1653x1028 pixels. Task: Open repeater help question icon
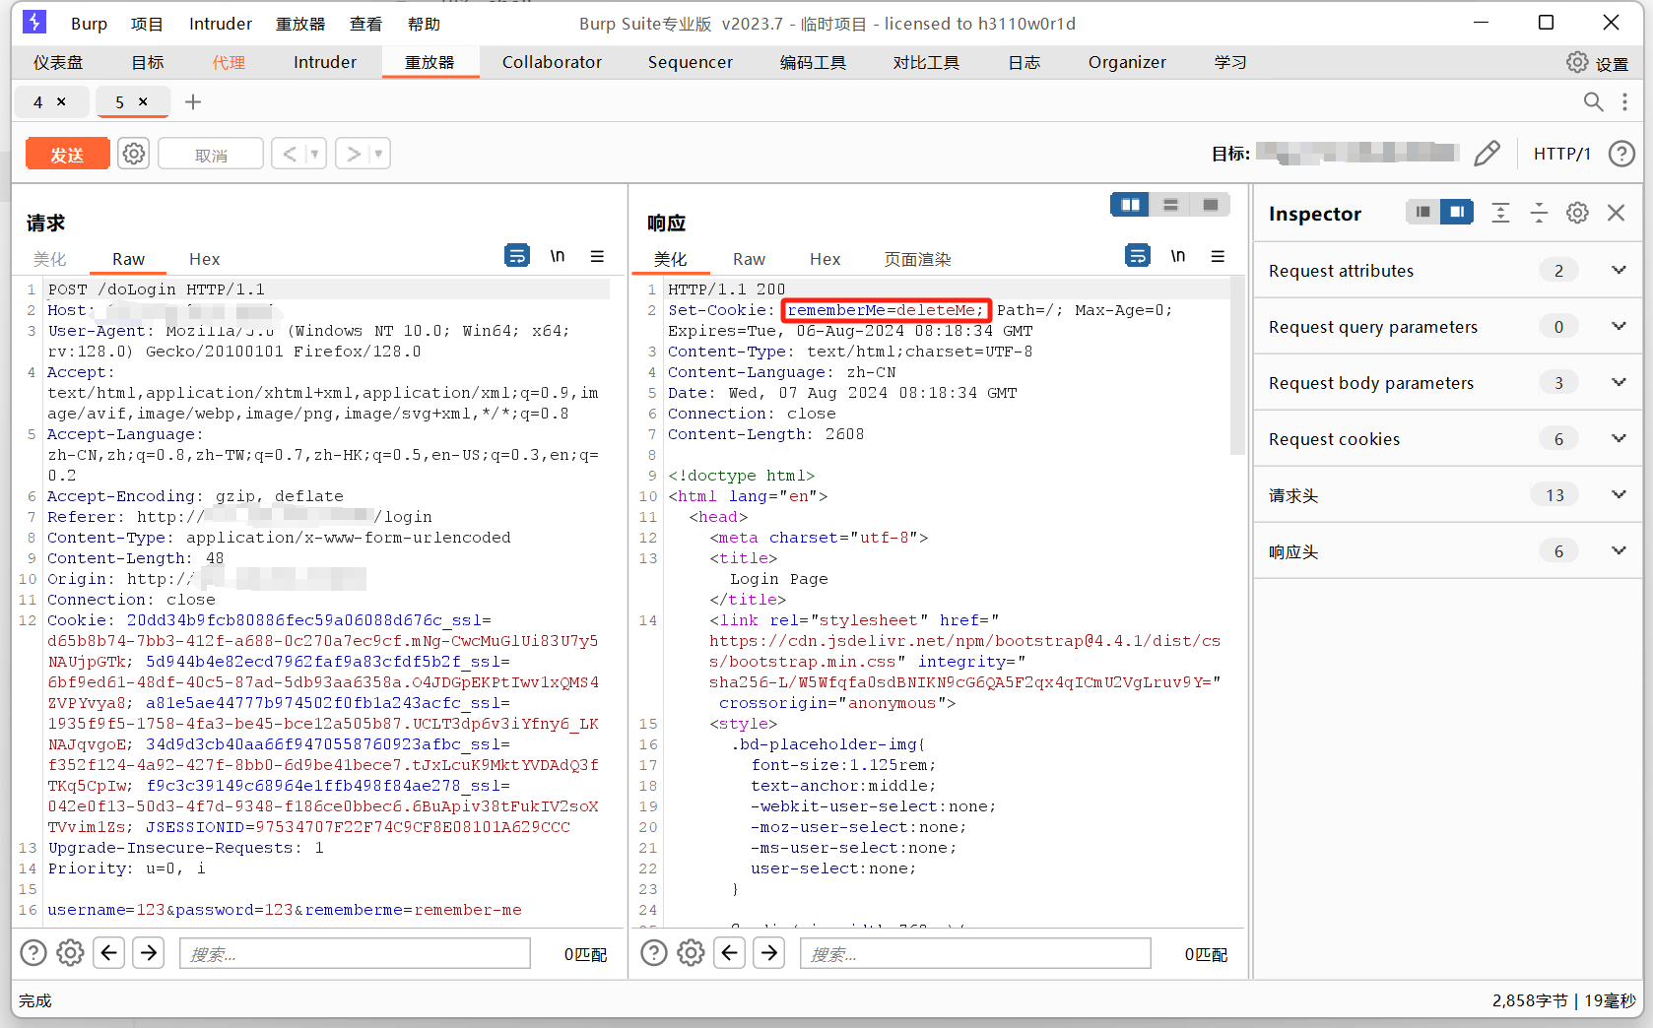(1621, 154)
